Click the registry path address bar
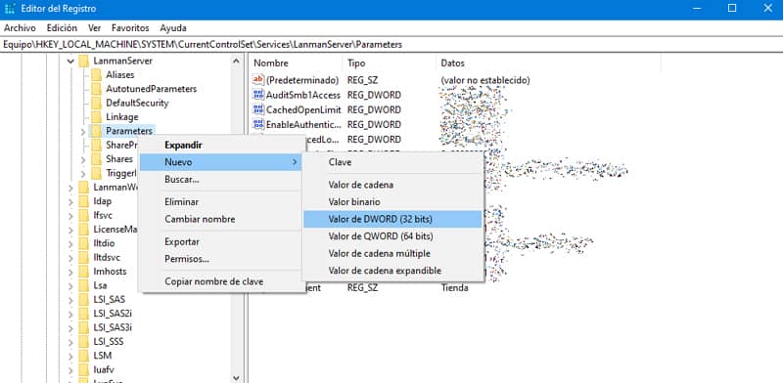This screenshot has height=383, width=783. tap(391, 44)
